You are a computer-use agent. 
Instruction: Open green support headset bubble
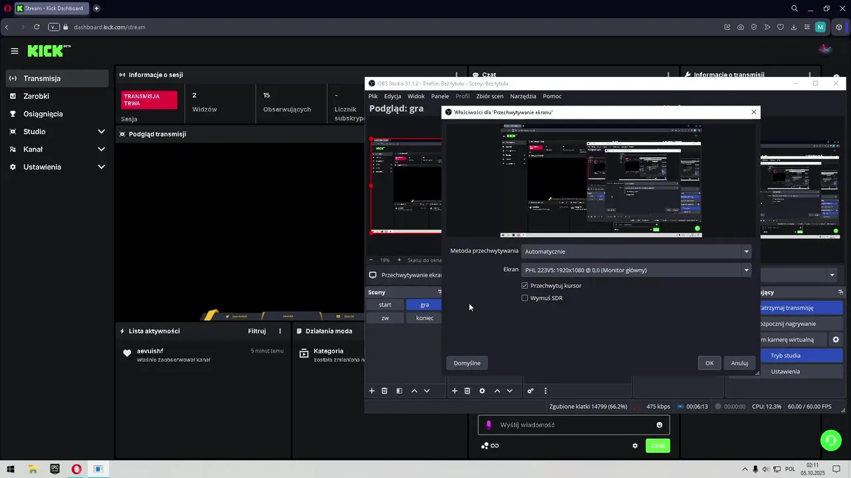(x=830, y=439)
